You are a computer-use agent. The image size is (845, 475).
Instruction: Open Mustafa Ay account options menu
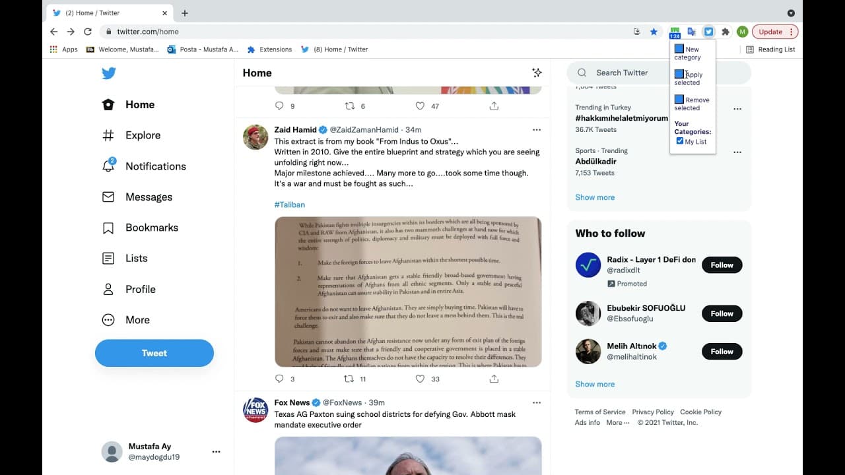(216, 452)
